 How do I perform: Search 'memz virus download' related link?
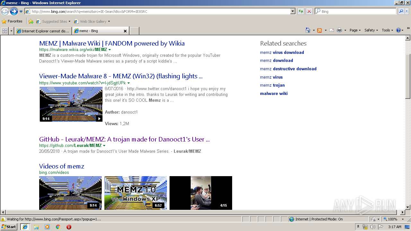click(282, 52)
